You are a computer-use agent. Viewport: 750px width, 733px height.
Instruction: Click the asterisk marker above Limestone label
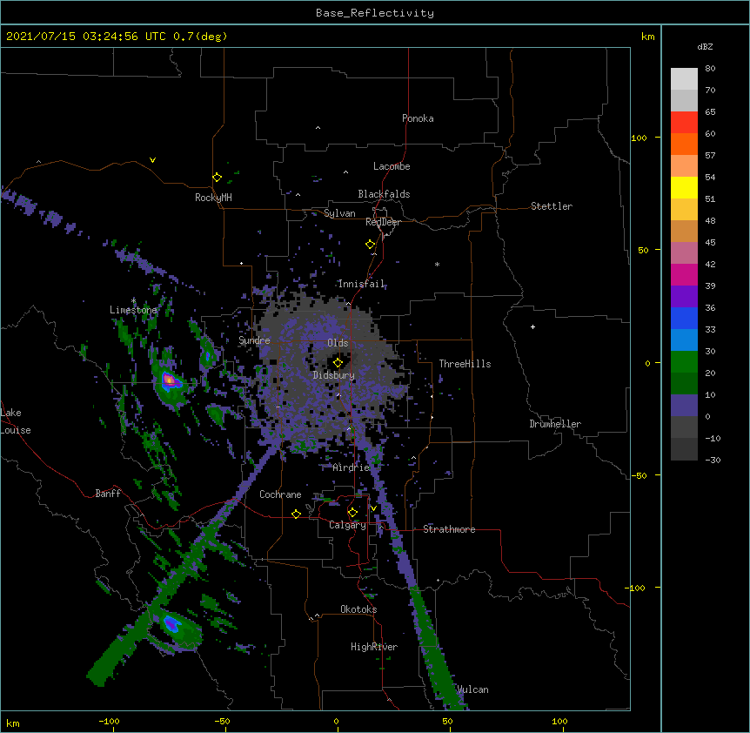pyautogui.click(x=133, y=301)
